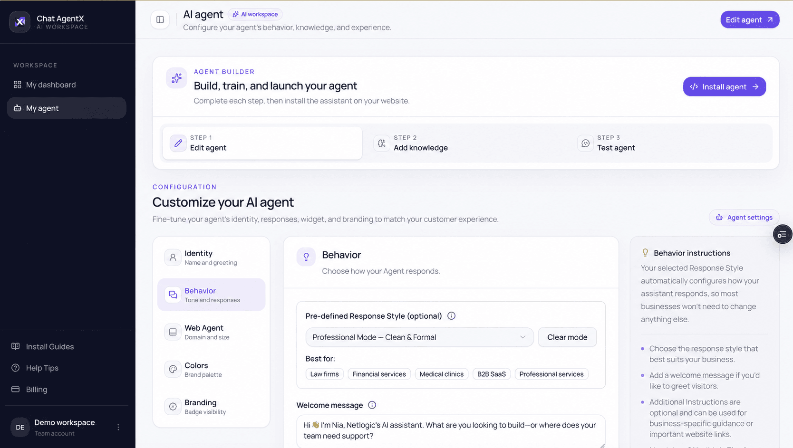Click the Behavior lightbulb header icon

(306, 257)
